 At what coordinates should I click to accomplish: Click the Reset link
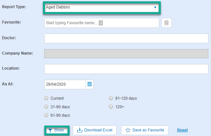point(182,130)
